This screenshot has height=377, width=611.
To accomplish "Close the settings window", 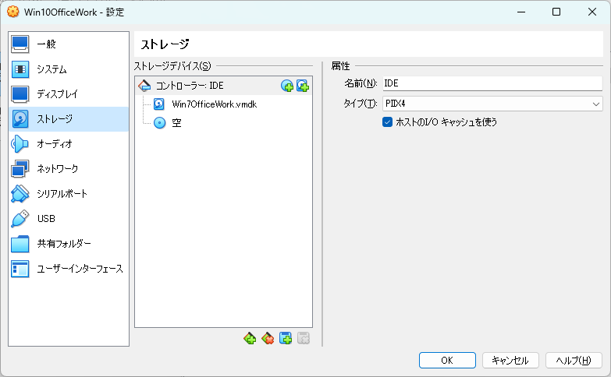I will click(592, 12).
